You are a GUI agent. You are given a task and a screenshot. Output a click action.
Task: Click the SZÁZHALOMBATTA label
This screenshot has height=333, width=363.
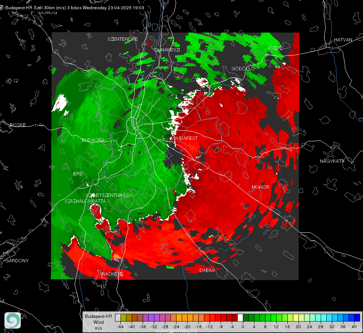[x=85, y=201]
